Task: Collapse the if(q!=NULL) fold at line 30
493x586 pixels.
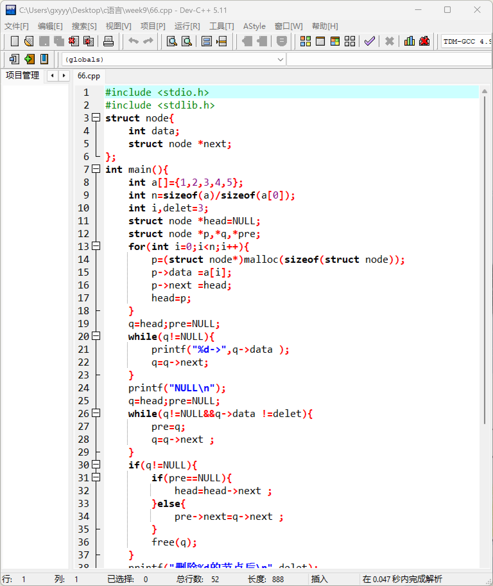Action: pos(96,465)
